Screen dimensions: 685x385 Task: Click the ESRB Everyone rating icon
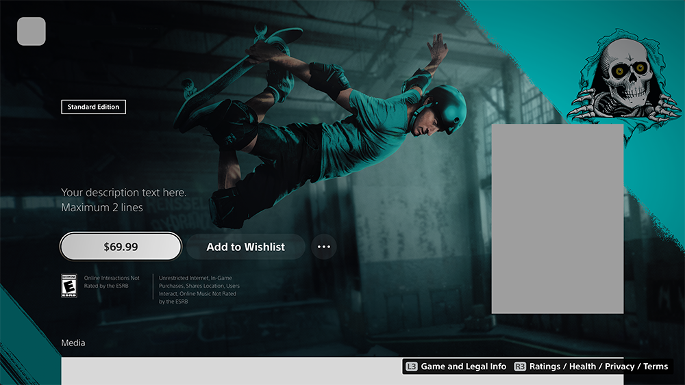pyautogui.click(x=69, y=286)
